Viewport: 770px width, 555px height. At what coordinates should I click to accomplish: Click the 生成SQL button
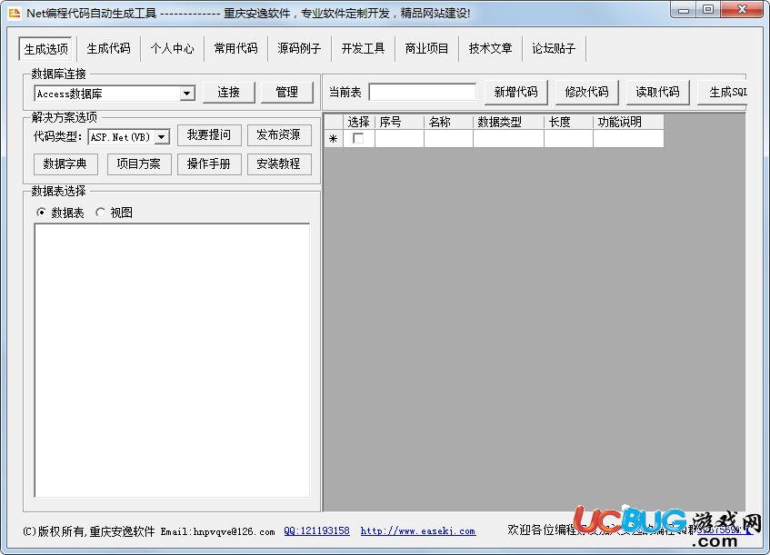(723, 93)
